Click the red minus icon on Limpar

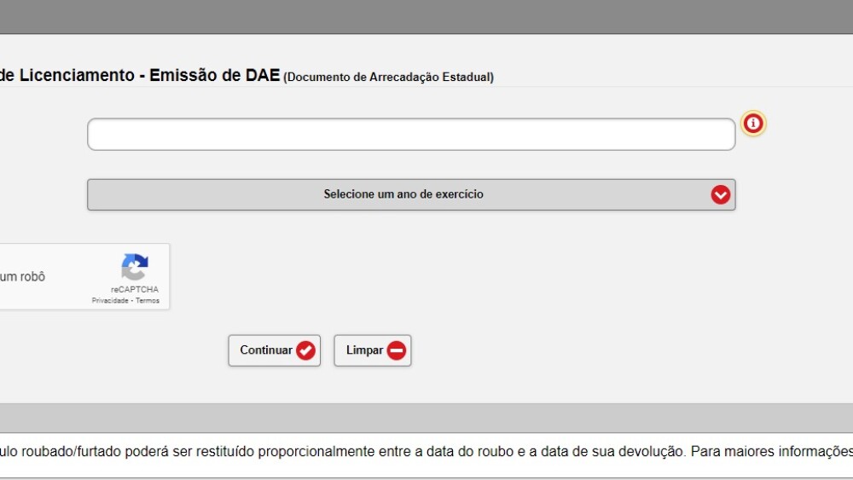397,350
